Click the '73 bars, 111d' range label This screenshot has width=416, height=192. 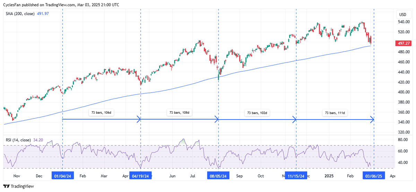point(335,113)
